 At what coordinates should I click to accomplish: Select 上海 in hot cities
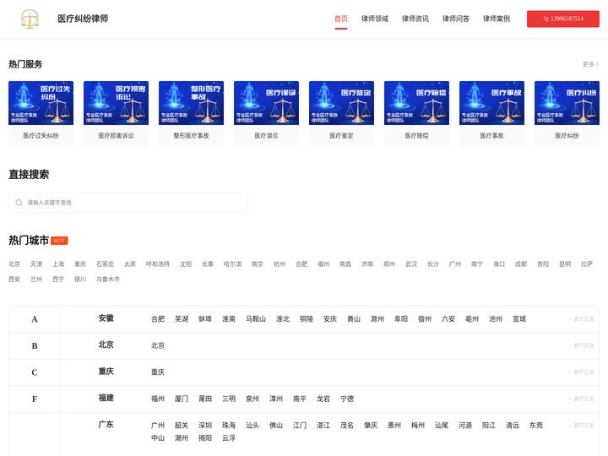(58, 264)
